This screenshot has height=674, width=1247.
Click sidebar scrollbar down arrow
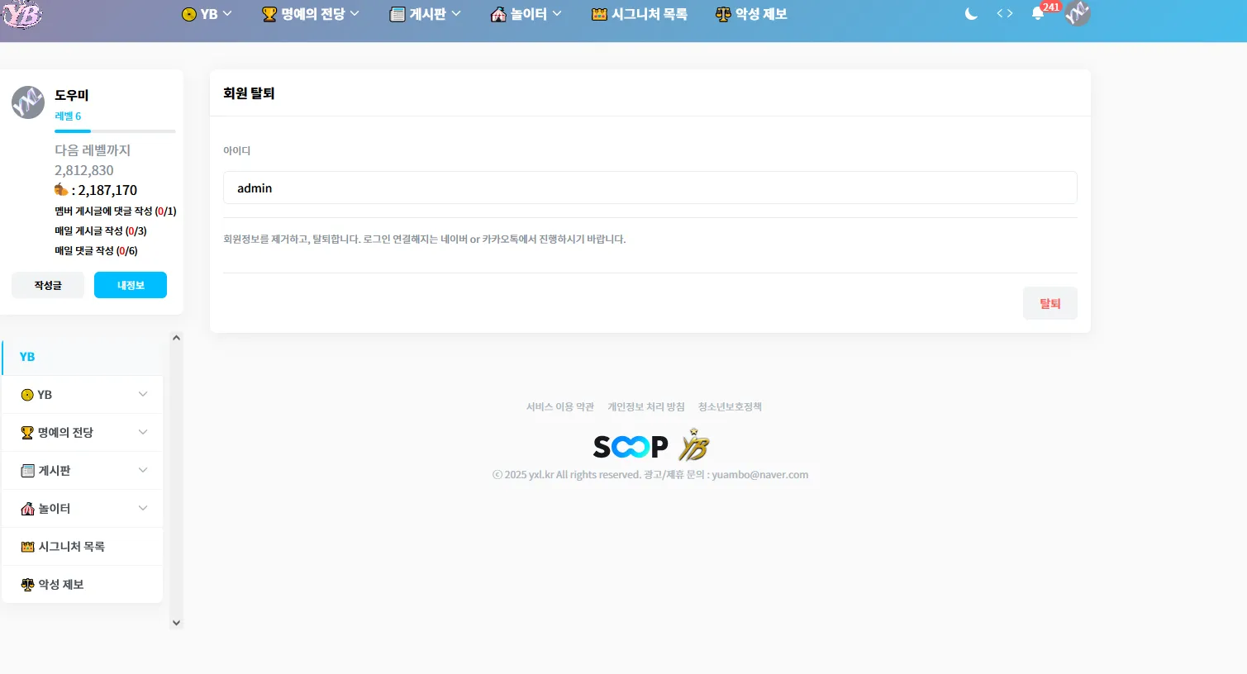175,623
